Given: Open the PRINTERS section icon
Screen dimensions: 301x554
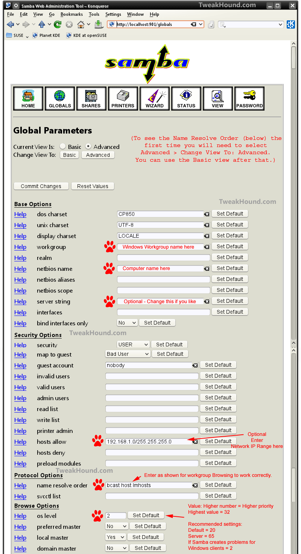Looking at the screenshot, I should point(123,99).
